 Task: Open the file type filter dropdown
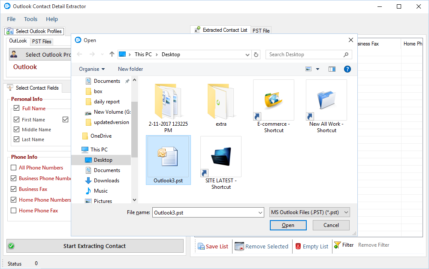309,212
